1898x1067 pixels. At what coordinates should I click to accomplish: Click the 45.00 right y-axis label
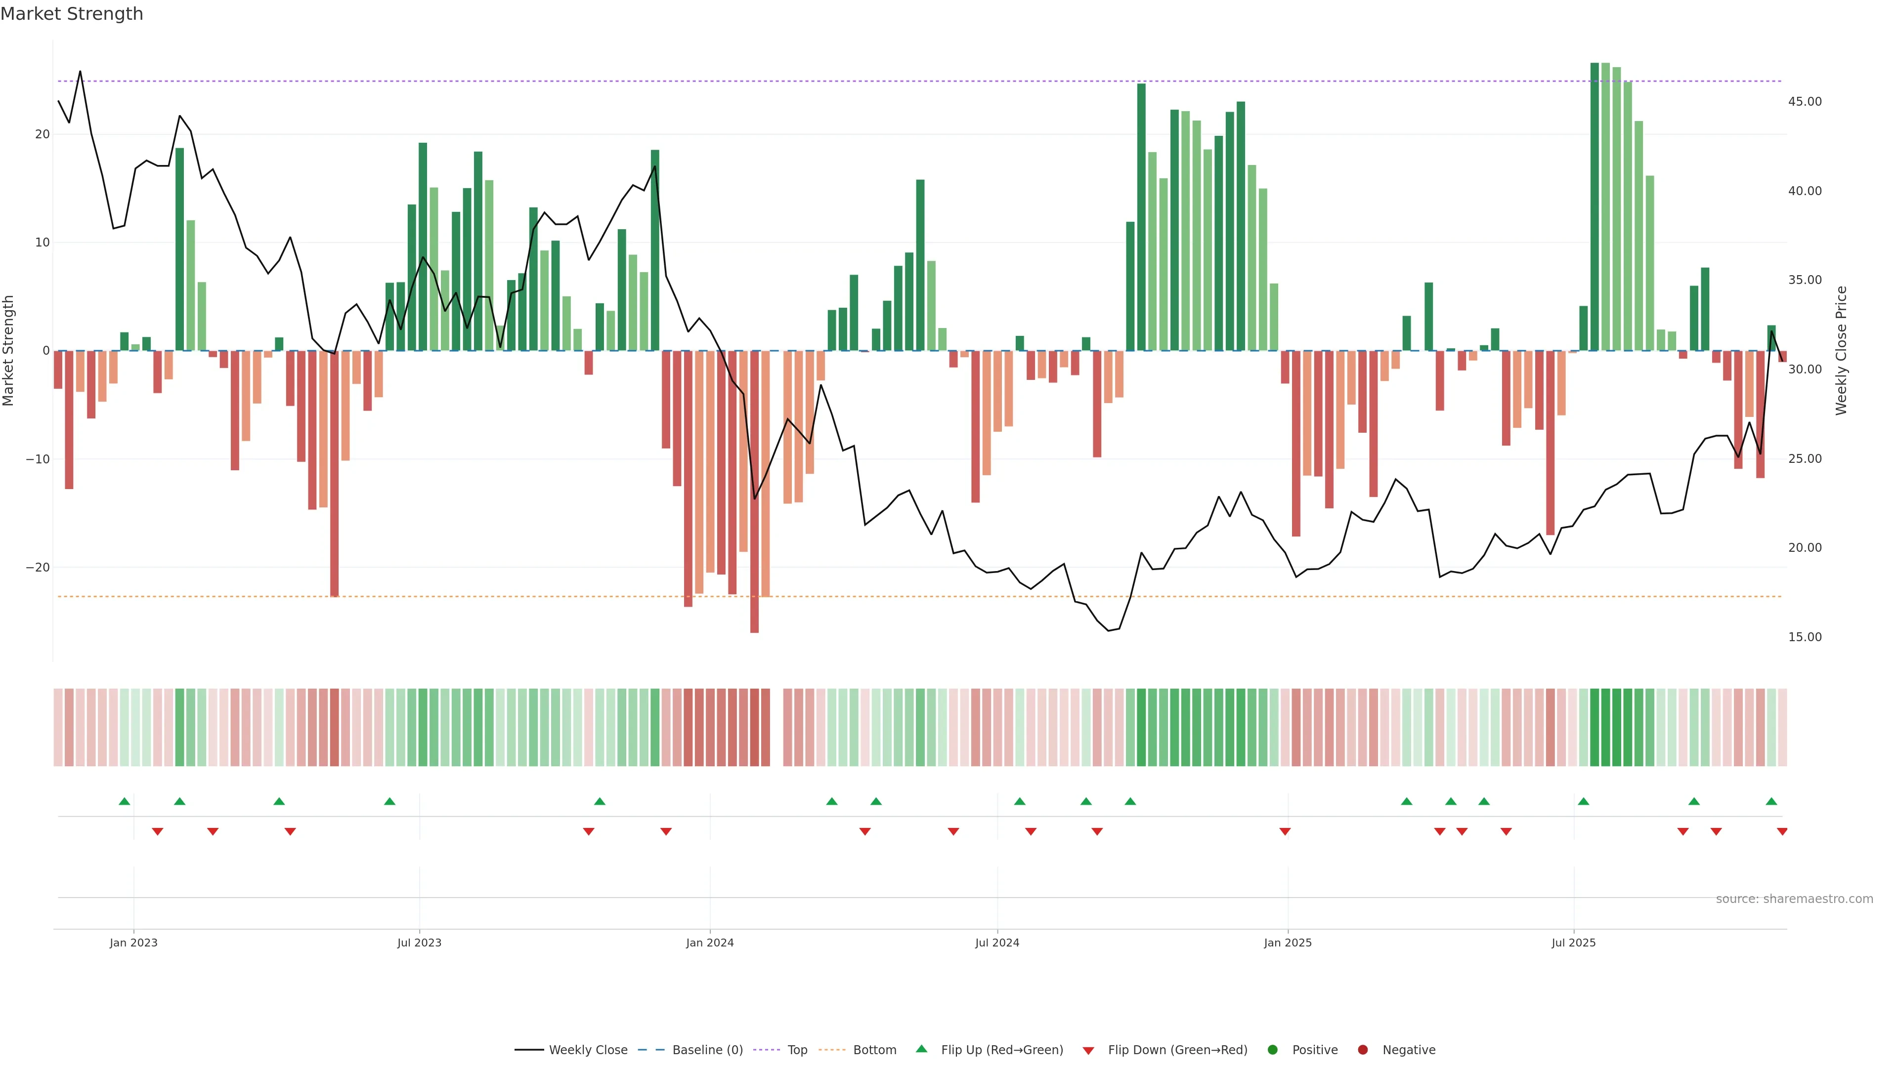(1805, 102)
